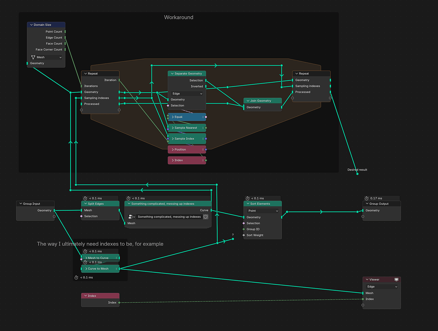Click the Inverted output socket of Separate Geometry

[206, 86]
